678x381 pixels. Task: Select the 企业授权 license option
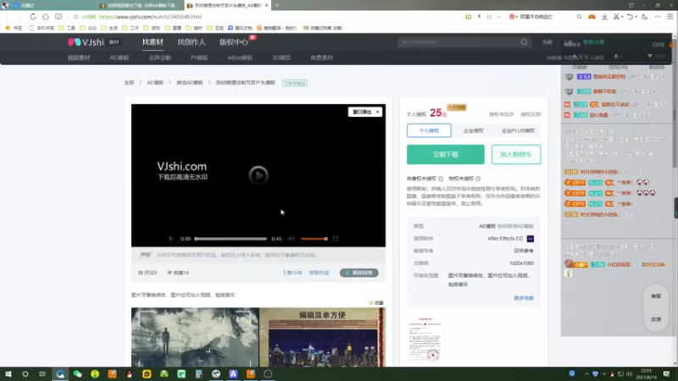click(x=474, y=130)
